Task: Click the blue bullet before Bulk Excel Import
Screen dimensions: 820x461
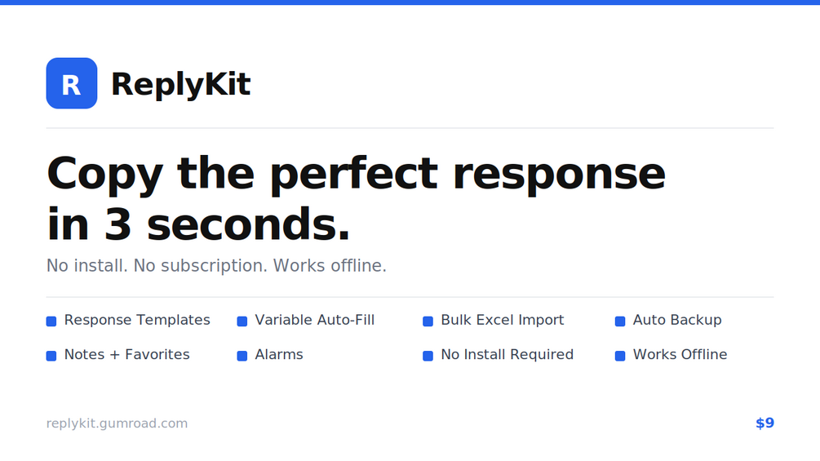Action: [428, 321]
